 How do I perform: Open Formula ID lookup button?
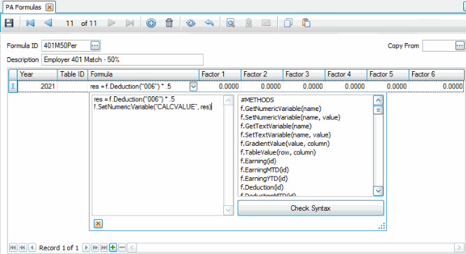coord(95,45)
